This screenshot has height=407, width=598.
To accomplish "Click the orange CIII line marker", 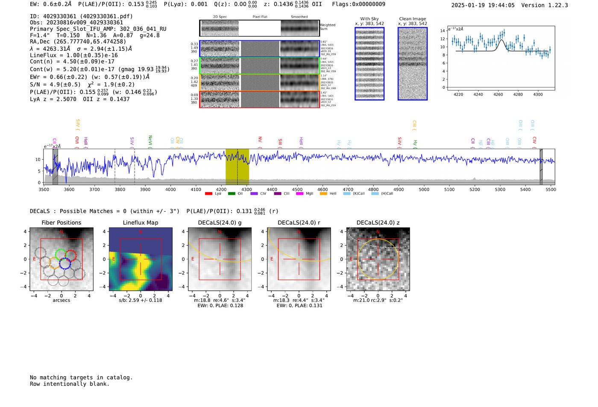I will click(414, 125).
